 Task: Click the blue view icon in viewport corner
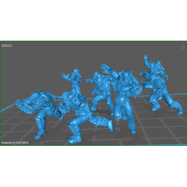(x=183, y=48)
